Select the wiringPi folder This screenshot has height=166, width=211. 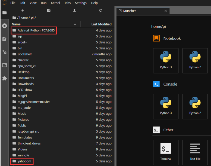62,155
